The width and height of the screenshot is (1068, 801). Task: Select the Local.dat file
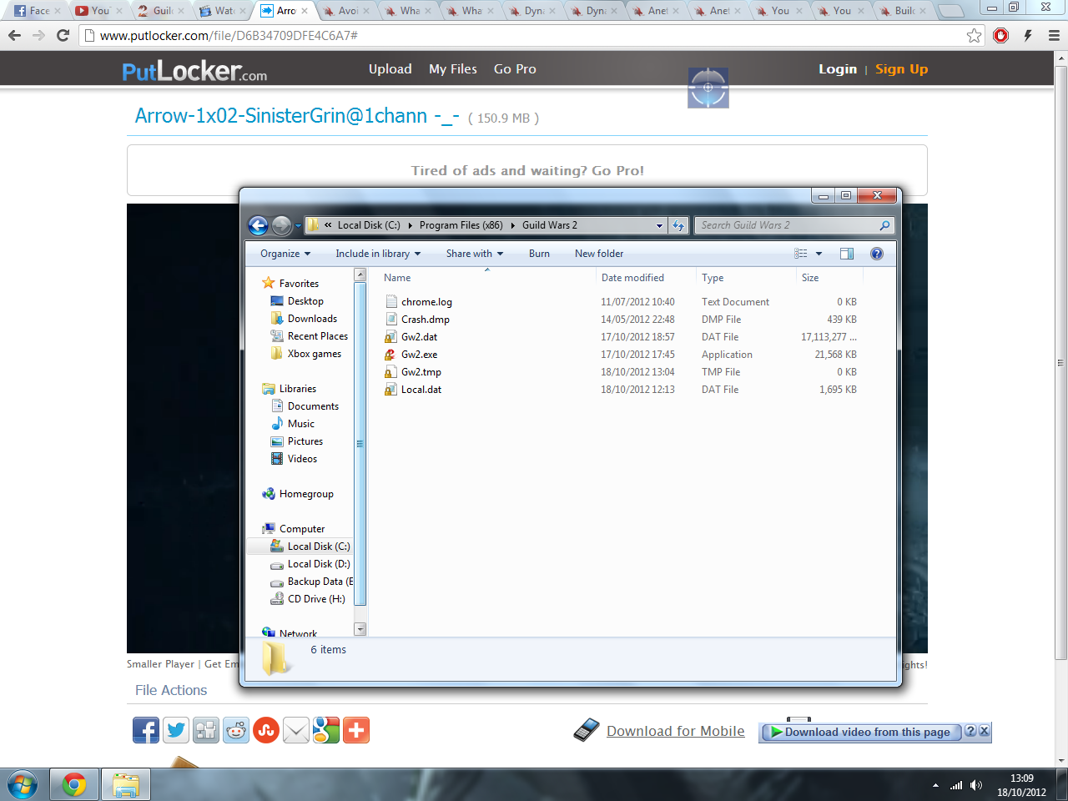click(421, 390)
